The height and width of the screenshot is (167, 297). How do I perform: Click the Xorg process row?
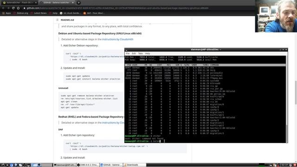click(x=205, y=70)
